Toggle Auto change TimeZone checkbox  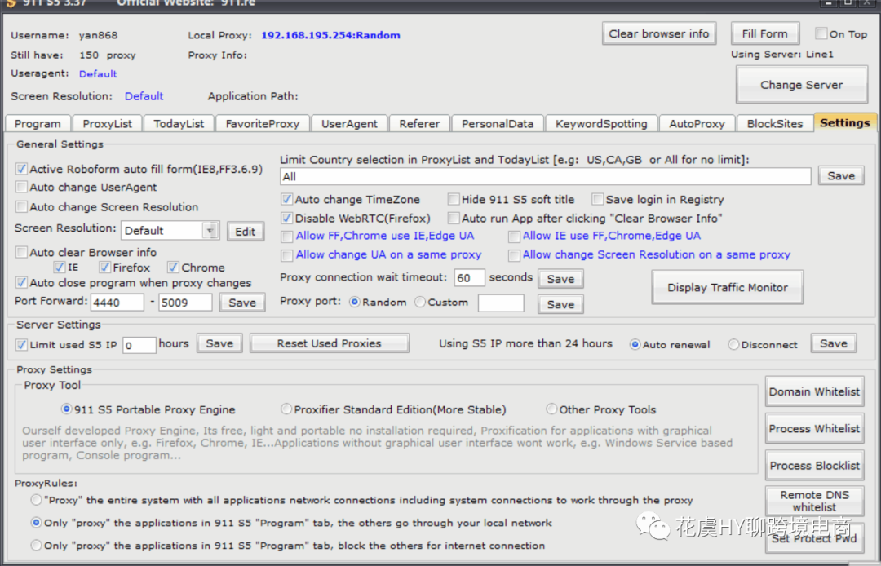(x=287, y=199)
